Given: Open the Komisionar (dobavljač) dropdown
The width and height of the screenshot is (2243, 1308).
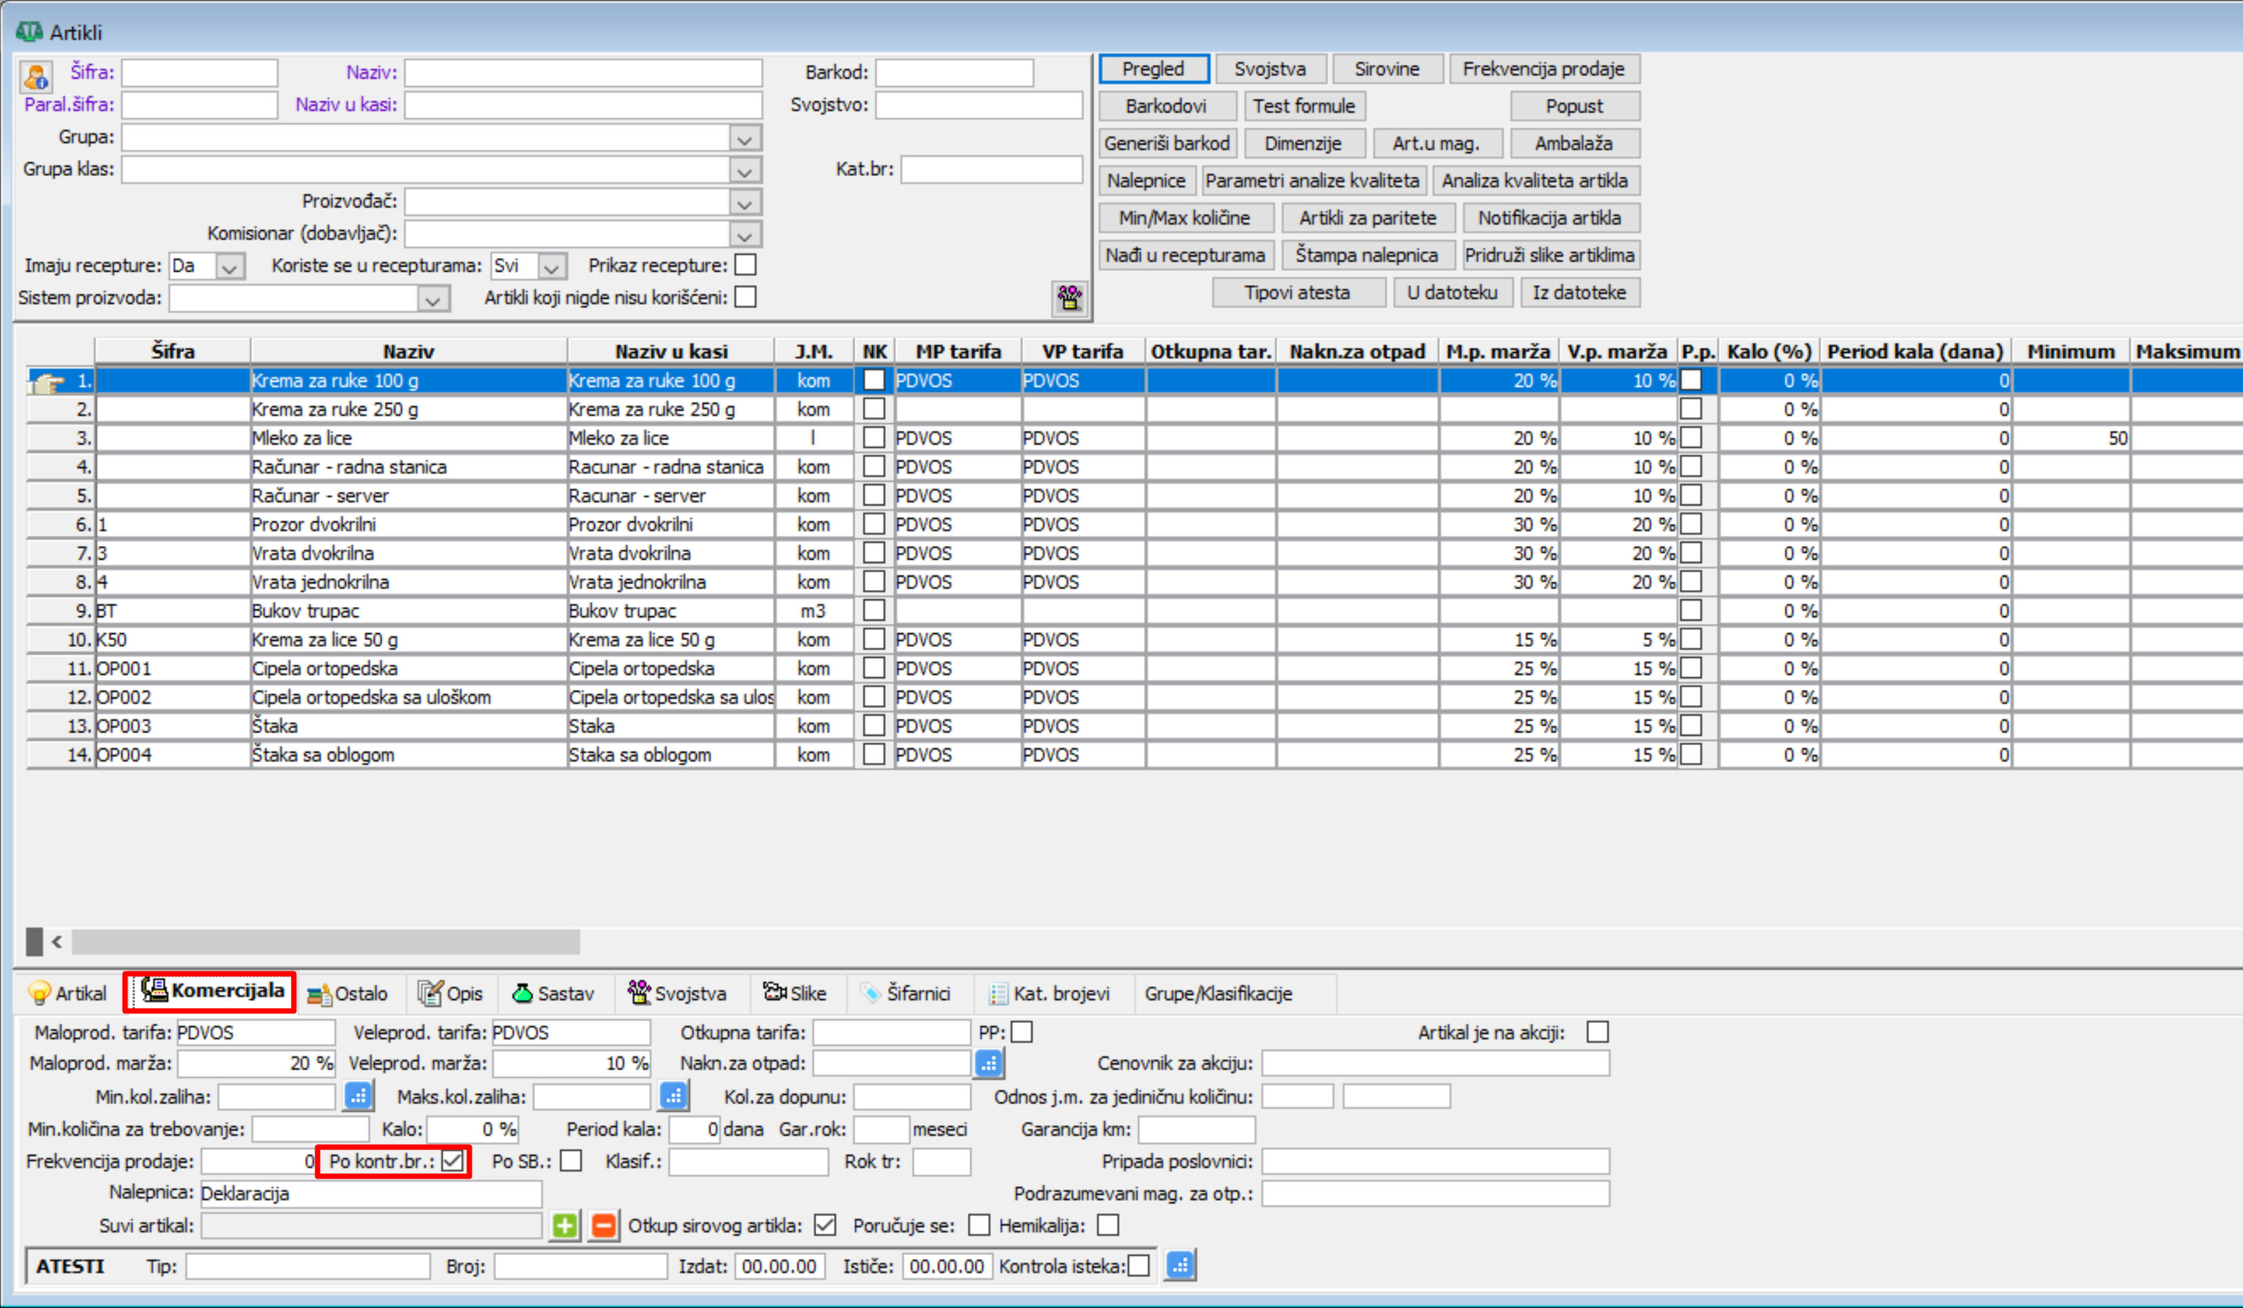Looking at the screenshot, I should [x=745, y=235].
